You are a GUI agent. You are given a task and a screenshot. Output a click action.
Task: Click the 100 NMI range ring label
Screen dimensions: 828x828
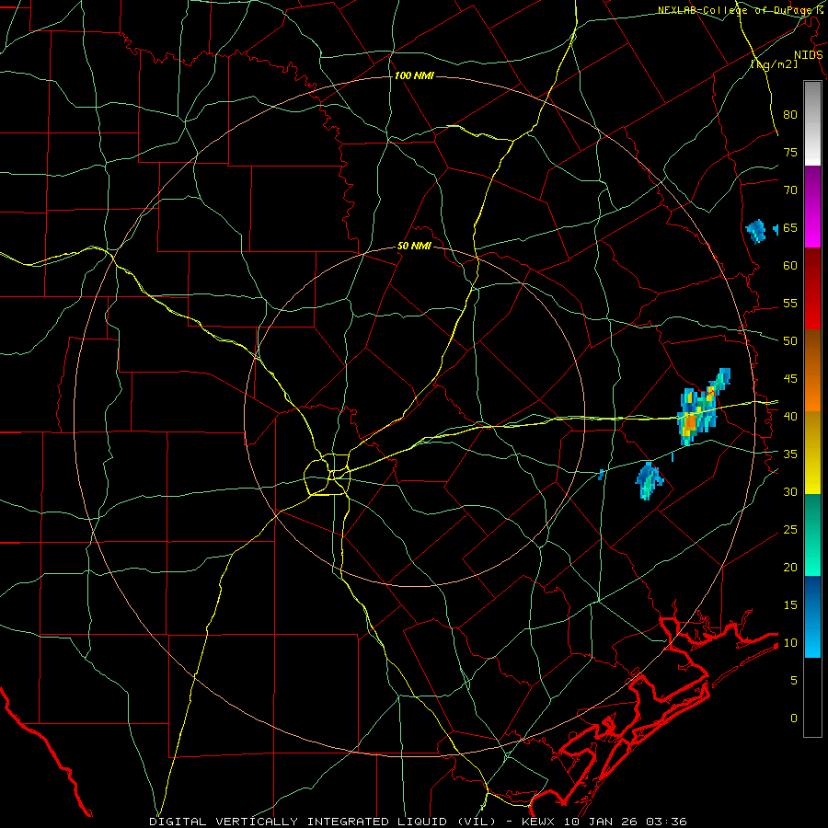point(414,76)
